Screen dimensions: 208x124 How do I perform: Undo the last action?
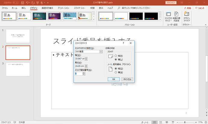[27, 3]
